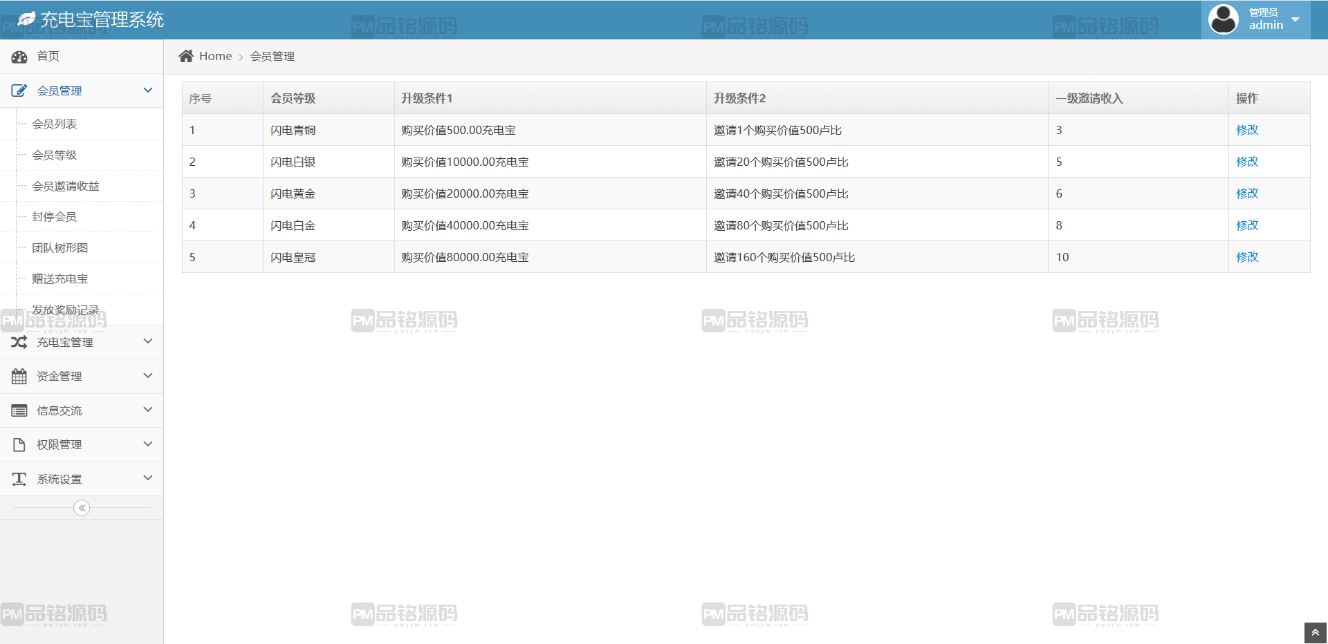Click the file icon beside 权限管理
Screen dimensions: 1328x644
(19, 444)
